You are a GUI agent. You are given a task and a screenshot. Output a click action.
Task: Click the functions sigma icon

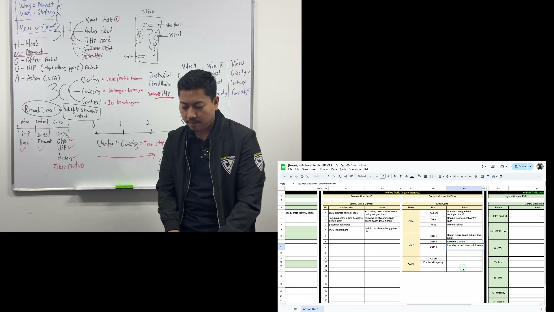click(501, 177)
